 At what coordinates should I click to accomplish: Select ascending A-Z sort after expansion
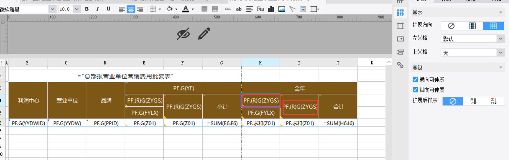click(x=474, y=101)
